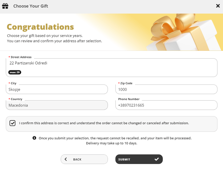Image resolution: width=223 pixels, height=170 pixels.
Task: Close the Choose Your Gift dialog
Action: pyautogui.click(x=218, y=6)
